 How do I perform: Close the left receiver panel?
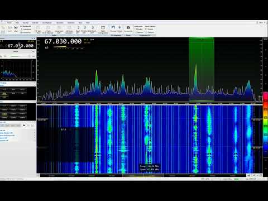(35, 39)
